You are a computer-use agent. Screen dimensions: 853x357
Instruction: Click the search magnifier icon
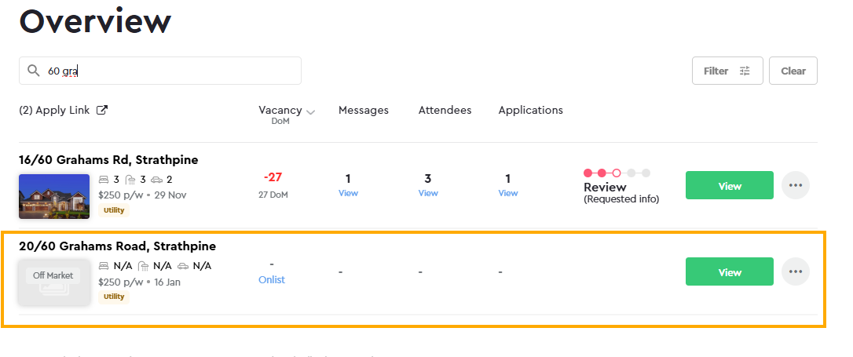click(x=33, y=71)
